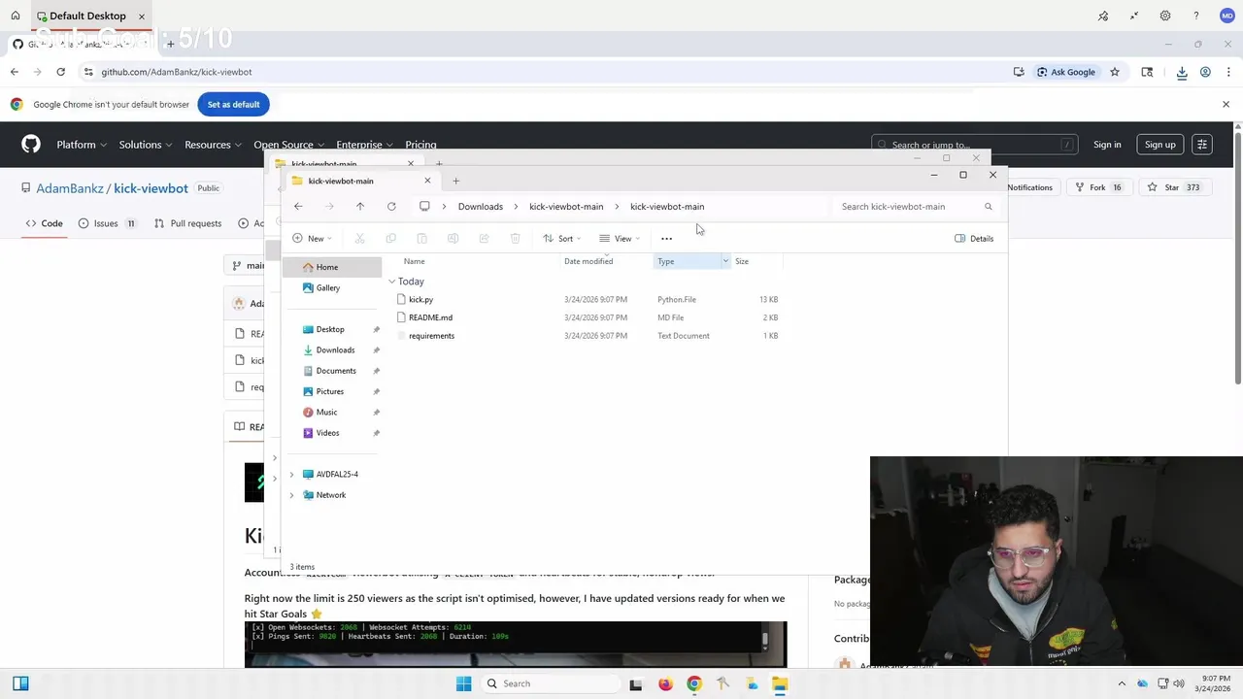
Task: Sort files by Size column
Action: [x=742, y=261]
